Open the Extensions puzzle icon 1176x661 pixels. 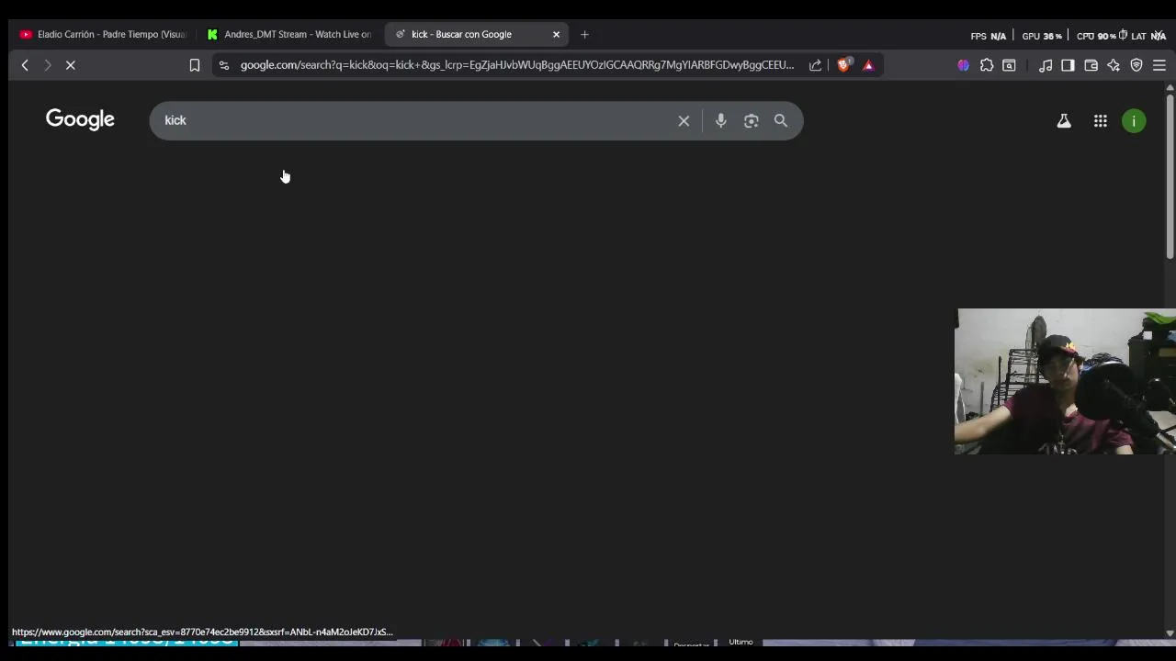click(x=987, y=65)
